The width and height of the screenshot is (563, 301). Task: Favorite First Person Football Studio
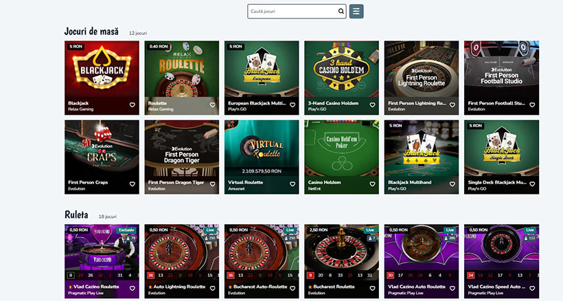coord(532,105)
